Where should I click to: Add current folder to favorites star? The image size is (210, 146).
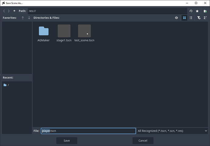tap(197, 11)
